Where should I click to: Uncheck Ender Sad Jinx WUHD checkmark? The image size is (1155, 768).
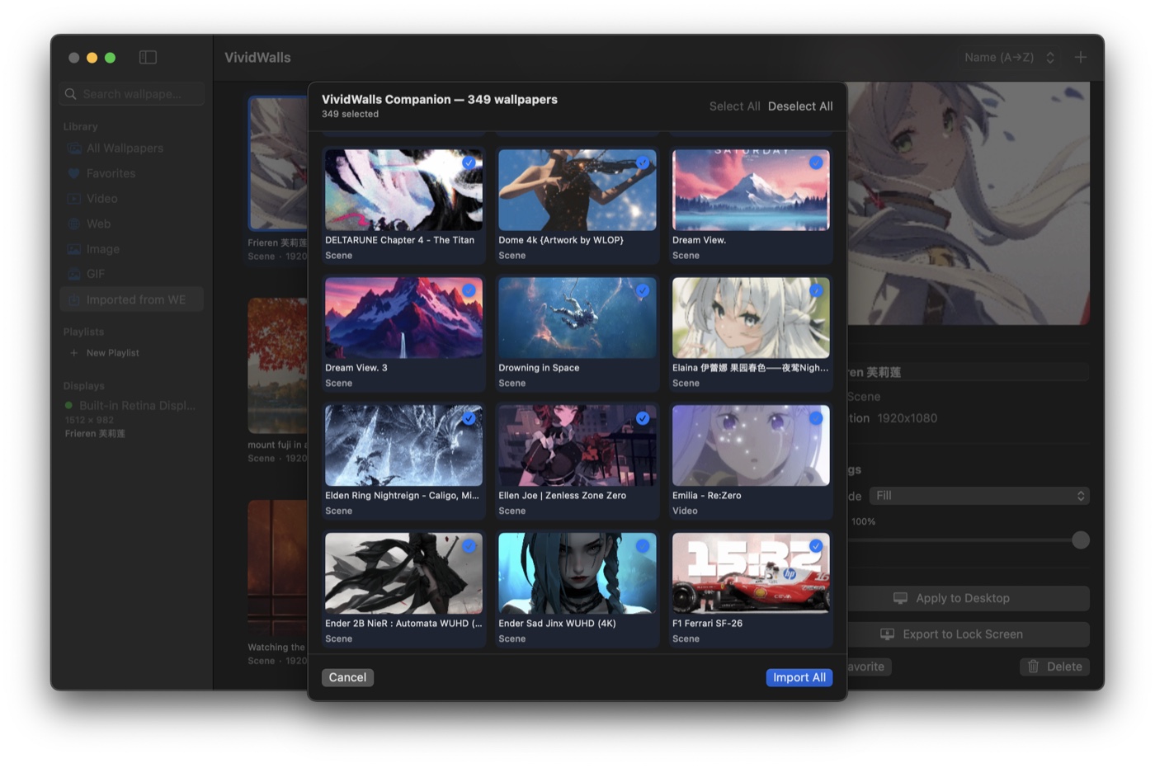643,546
